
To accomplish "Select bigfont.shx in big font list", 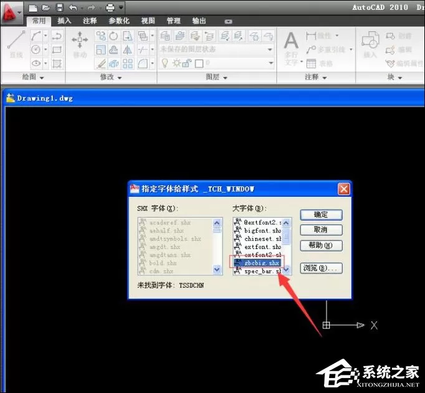I will pos(258,230).
